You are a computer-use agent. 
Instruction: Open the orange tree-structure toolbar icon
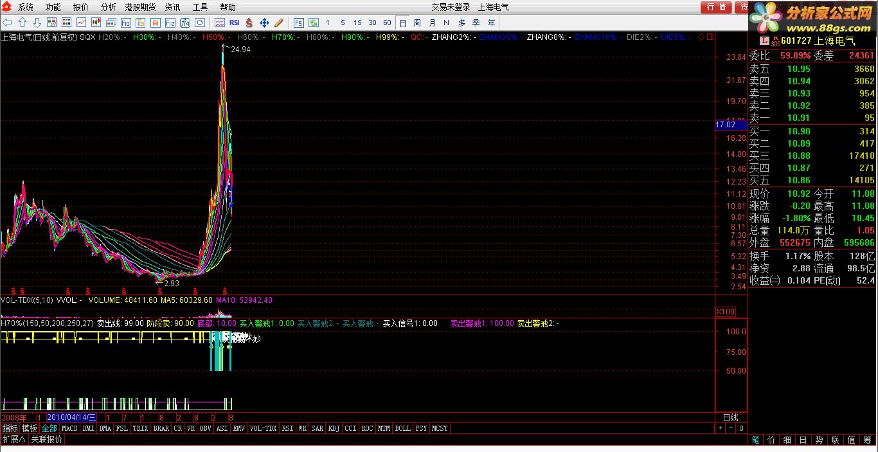click(140, 23)
